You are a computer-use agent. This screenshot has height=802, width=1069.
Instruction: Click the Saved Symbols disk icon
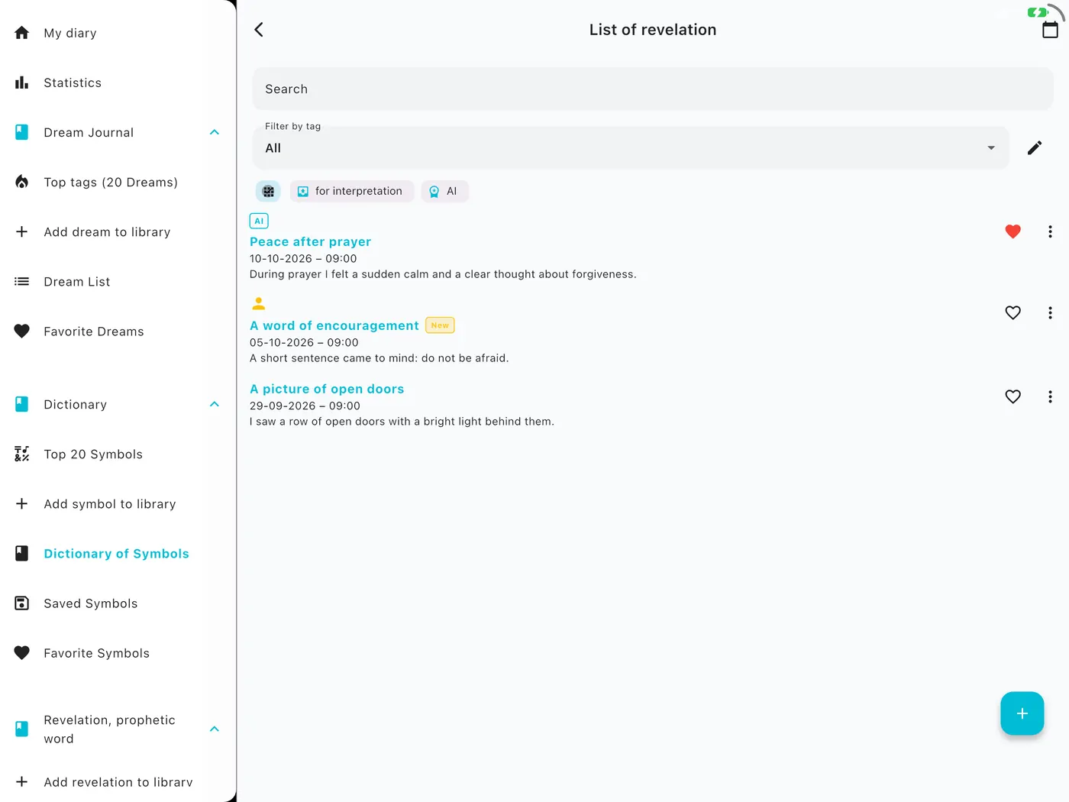click(22, 603)
